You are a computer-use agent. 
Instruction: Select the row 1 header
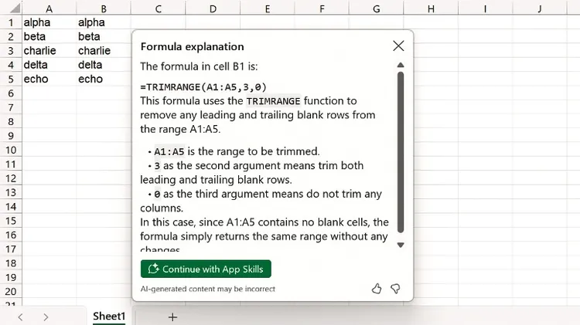(x=10, y=23)
